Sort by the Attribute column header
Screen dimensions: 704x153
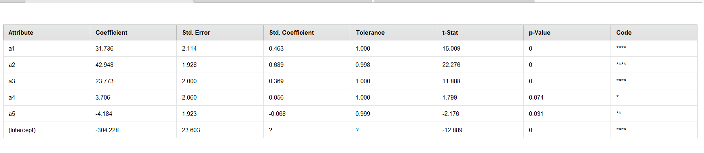pos(47,33)
